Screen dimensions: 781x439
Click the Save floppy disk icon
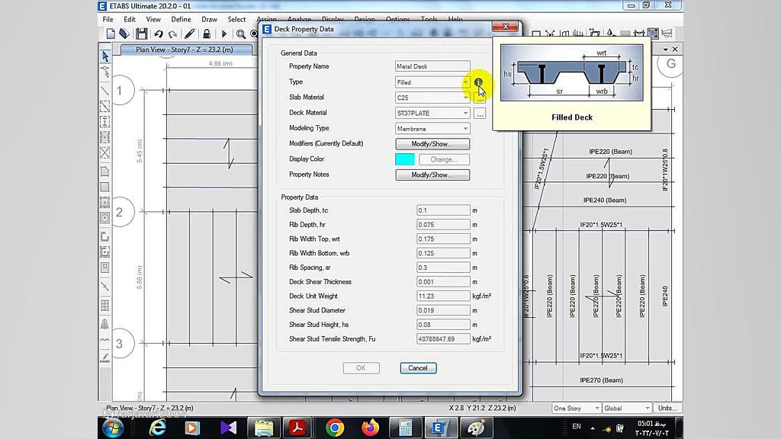point(141,34)
